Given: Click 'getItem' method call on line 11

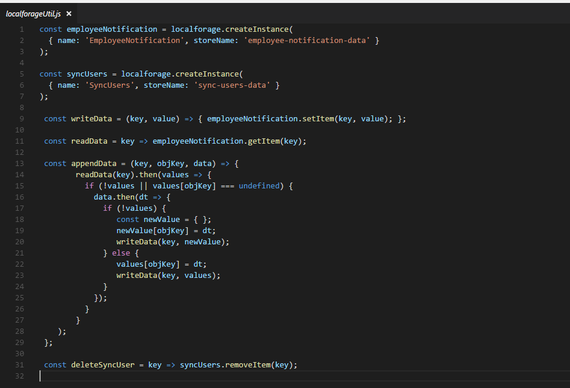Looking at the screenshot, I should pyautogui.click(x=264, y=141).
